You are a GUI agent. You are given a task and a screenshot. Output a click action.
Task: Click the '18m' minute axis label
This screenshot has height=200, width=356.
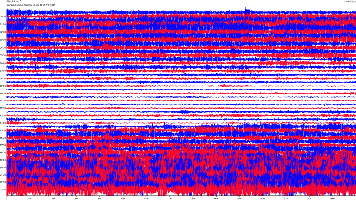point(216,199)
